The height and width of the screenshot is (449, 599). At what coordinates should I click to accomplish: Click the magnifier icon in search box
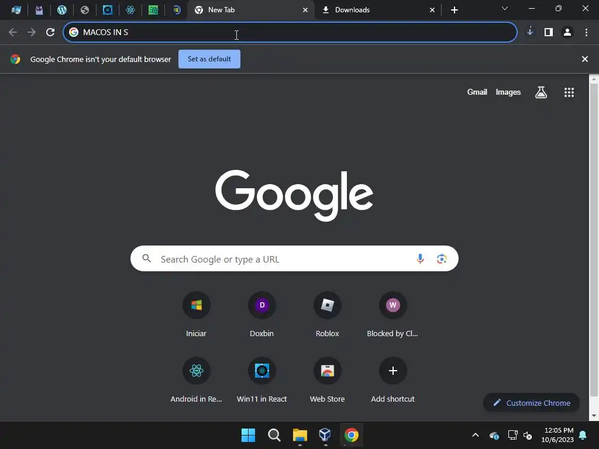tap(147, 258)
